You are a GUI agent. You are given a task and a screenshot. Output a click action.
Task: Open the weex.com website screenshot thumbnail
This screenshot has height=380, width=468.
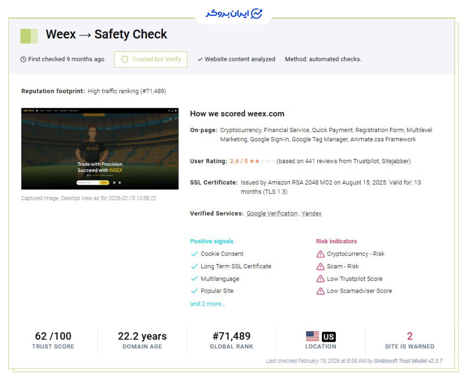100,149
